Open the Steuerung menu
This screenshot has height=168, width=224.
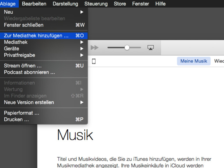tap(96, 4)
